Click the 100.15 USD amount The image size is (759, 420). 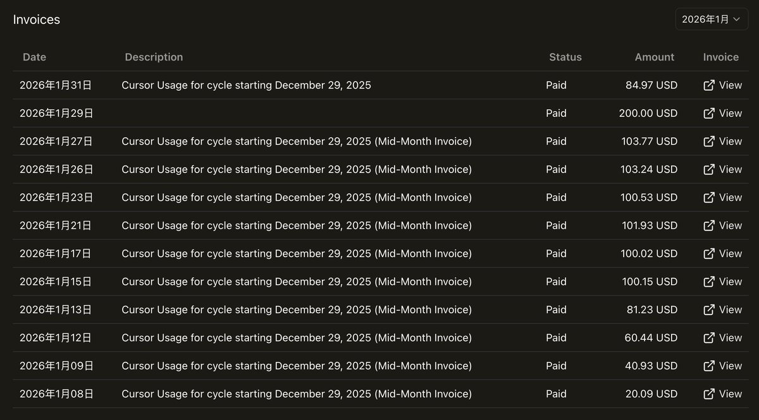coord(650,282)
